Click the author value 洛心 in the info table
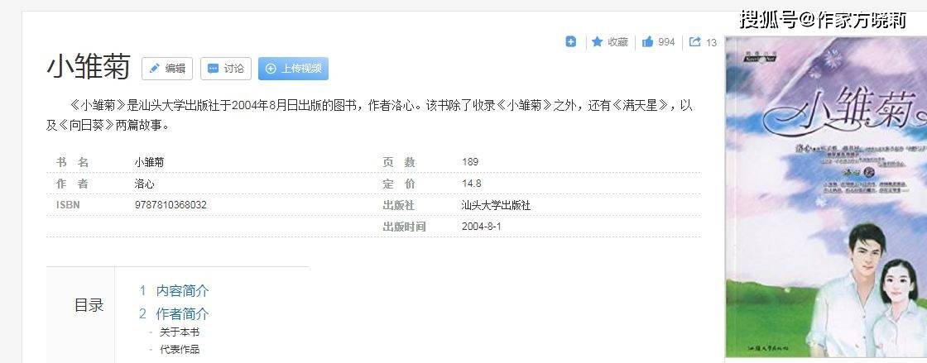Image resolution: width=927 pixels, height=363 pixels. click(x=145, y=184)
